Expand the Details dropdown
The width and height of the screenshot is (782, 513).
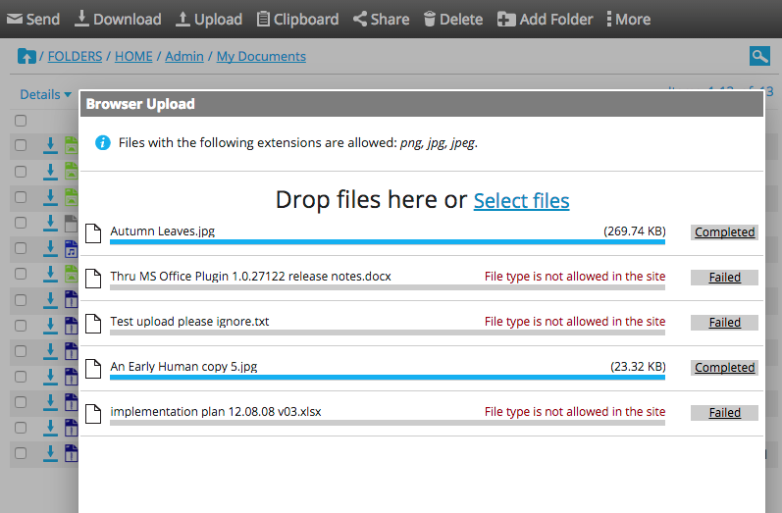tap(45, 94)
